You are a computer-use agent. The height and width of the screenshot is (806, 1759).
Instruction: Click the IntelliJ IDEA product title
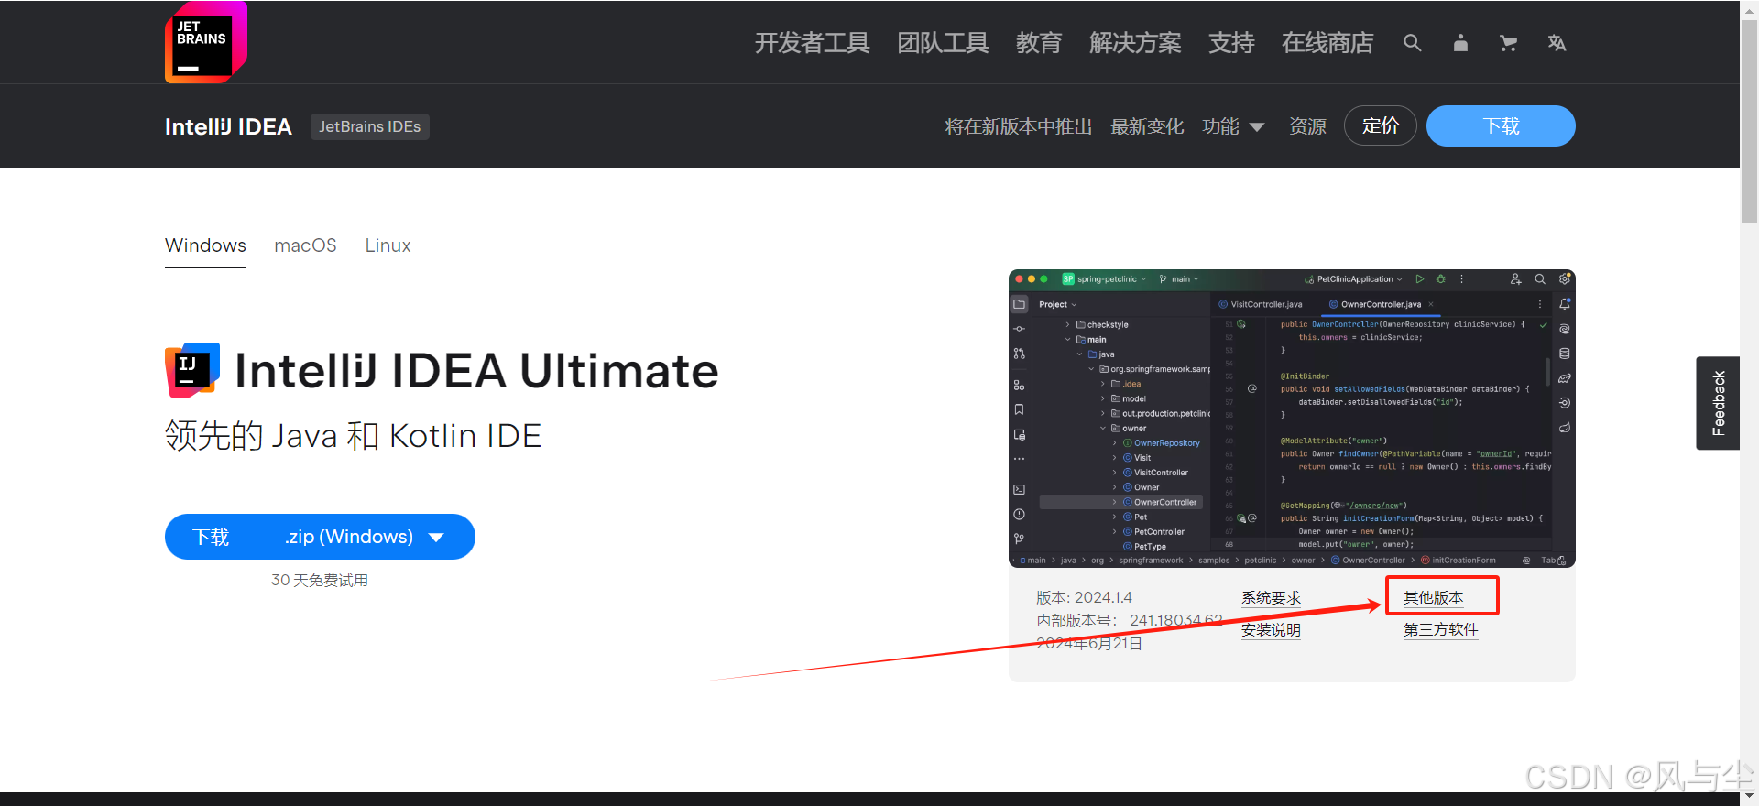[228, 126]
